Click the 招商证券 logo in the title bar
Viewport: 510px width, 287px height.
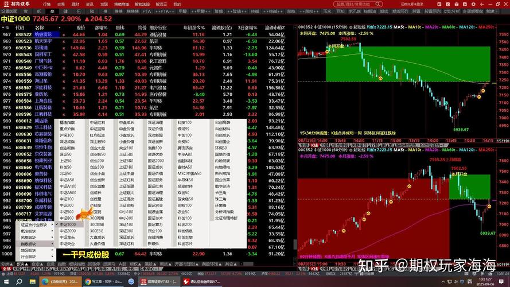(x=17, y=3)
